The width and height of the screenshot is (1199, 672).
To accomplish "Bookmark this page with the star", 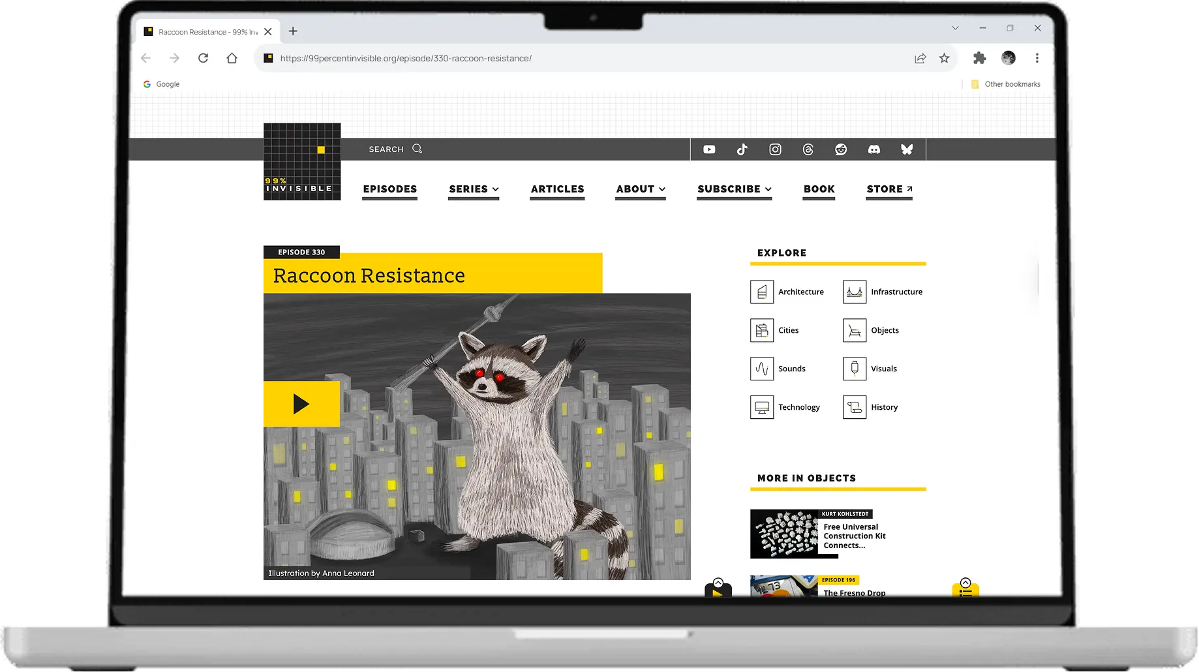I will (x=944, y=58).
